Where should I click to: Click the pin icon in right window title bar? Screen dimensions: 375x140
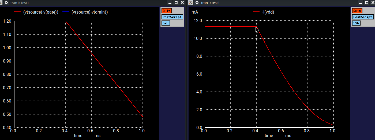coord(197,3)
